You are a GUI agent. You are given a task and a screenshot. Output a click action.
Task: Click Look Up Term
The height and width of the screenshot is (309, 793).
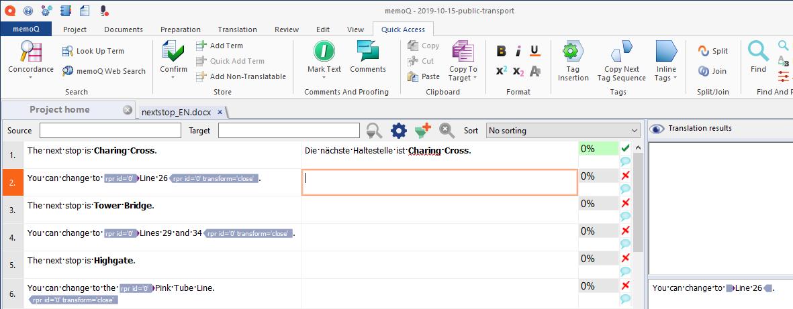point(93,51)
